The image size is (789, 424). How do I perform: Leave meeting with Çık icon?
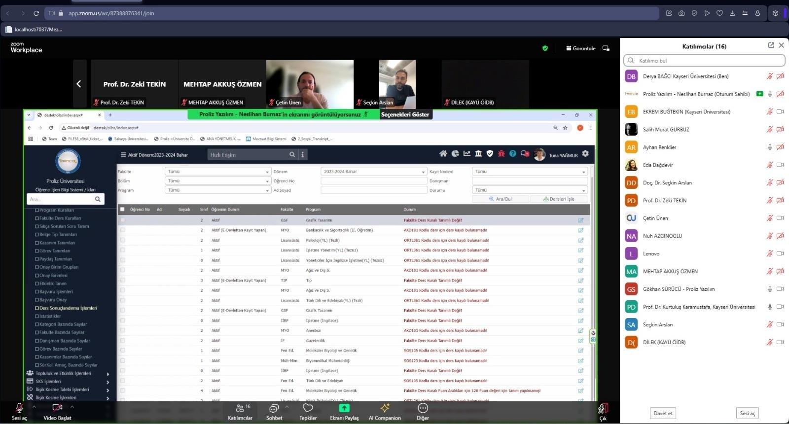pyautogui.click(x=603, y=408)
